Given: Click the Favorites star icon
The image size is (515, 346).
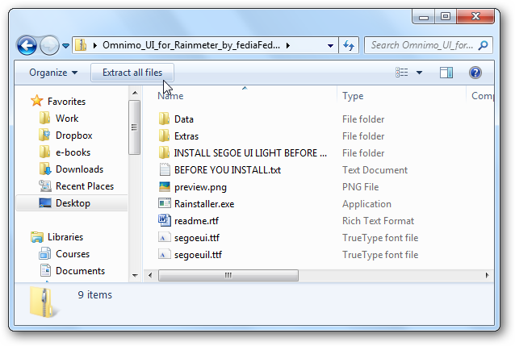Looking at the screenshot, I should 37,101.
